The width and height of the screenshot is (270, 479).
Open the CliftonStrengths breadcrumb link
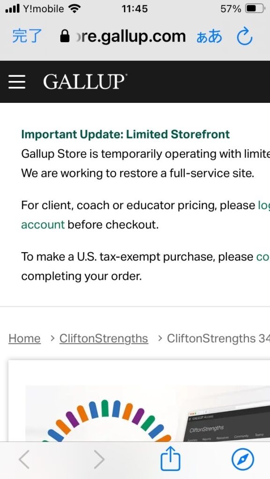tap(104, 339)
